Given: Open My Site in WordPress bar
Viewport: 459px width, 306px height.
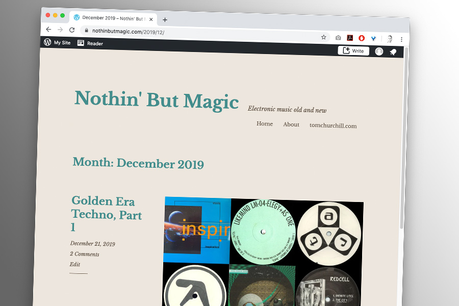Looking at the screenshot, I should tap(57, 42).
